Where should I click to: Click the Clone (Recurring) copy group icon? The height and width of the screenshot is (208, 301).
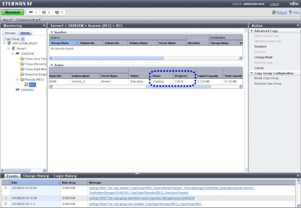point(22,64)
